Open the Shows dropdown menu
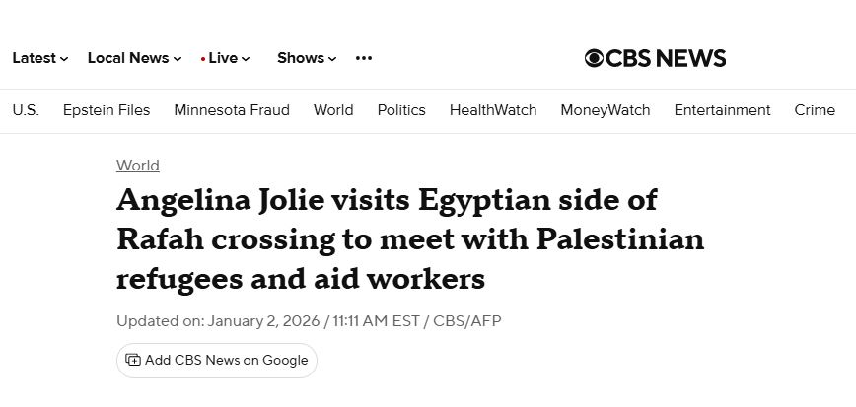Image resolution: width=856 pixels, height=407 pixels. [307, 58]
